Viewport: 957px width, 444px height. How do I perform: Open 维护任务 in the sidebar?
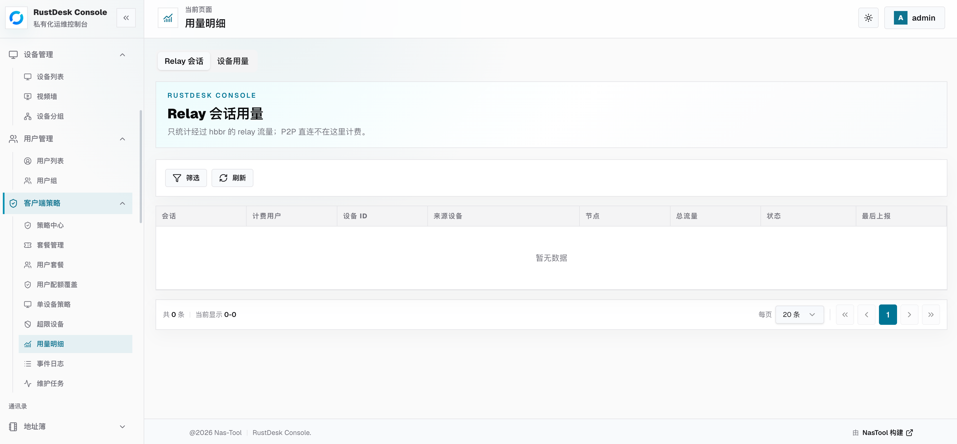click(x=76, y=384)
